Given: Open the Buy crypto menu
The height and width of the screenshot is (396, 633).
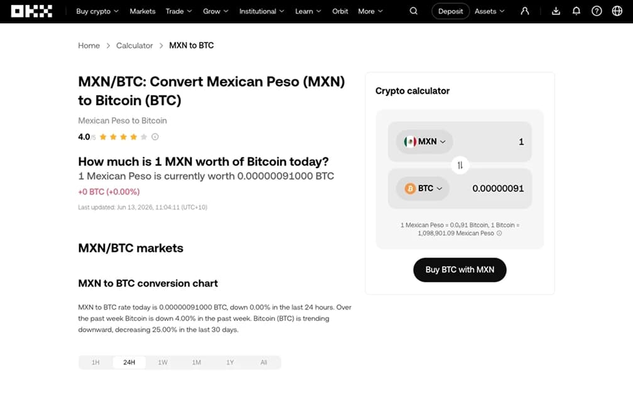Looking at the screenshot, I should [97, 11].
